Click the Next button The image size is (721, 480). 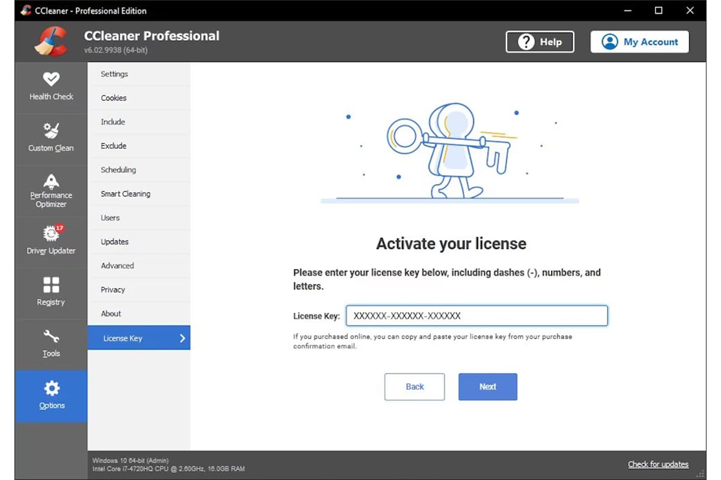(488, 387)
